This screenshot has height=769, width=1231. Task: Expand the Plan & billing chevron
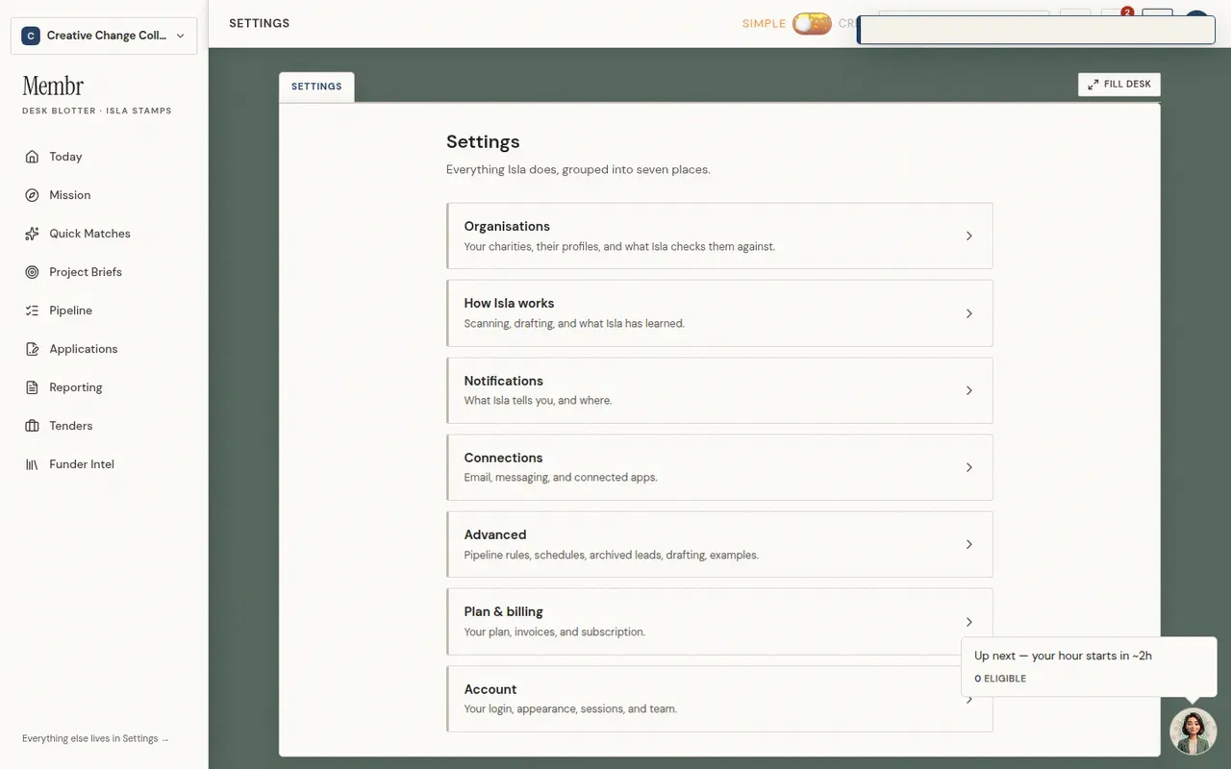point(968,622)
